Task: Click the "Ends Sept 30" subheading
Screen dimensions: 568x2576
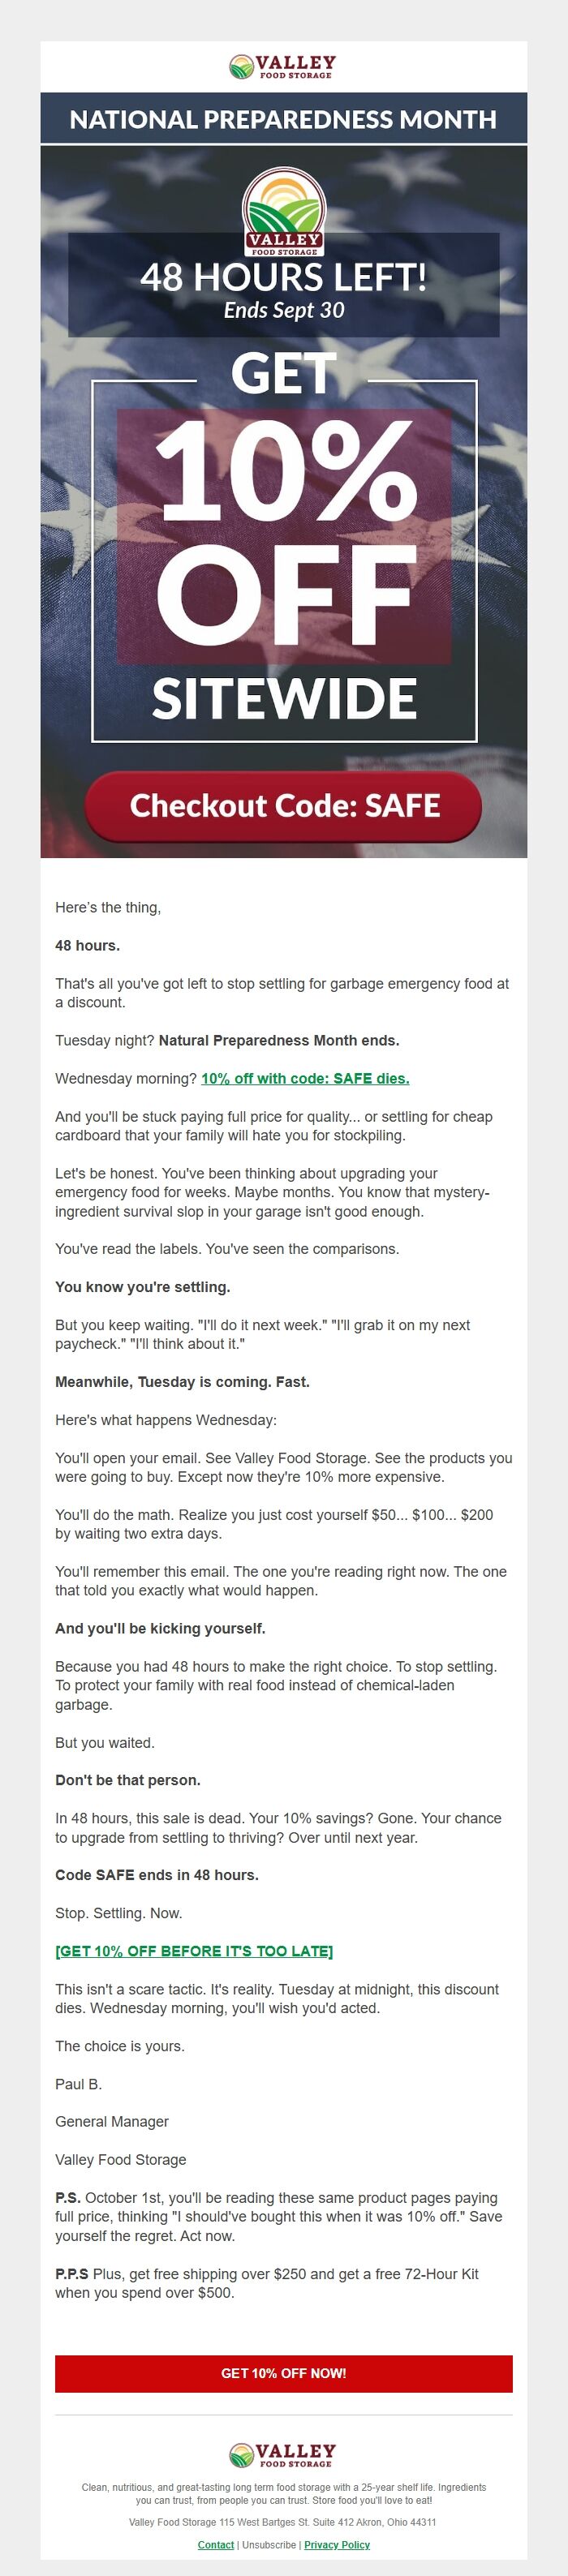Action: [284, 311]
